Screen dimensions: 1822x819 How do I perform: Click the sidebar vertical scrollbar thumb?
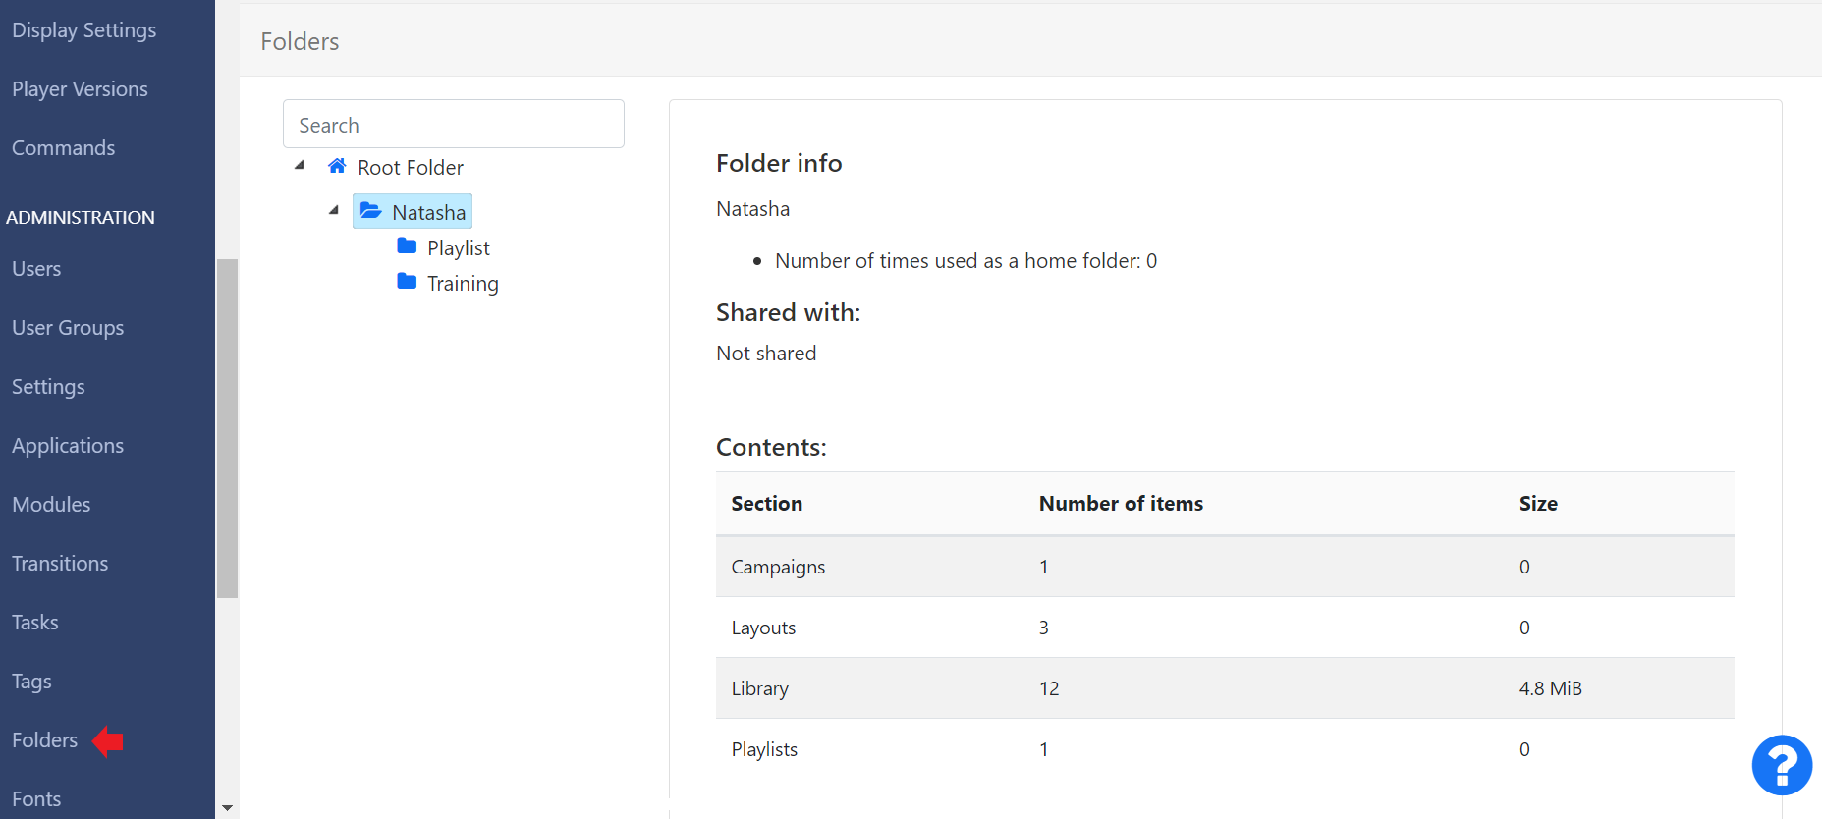point(227,428)
